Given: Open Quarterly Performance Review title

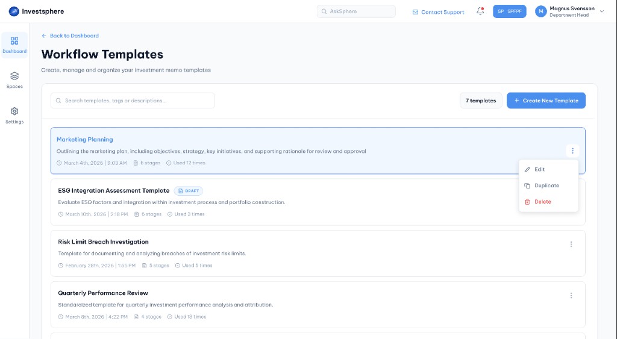Looking at the screenshot, I should point(103,293).
